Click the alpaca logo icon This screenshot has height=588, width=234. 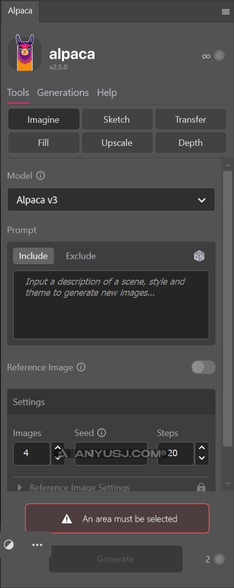pyautogui.click(x=24, y=53)
